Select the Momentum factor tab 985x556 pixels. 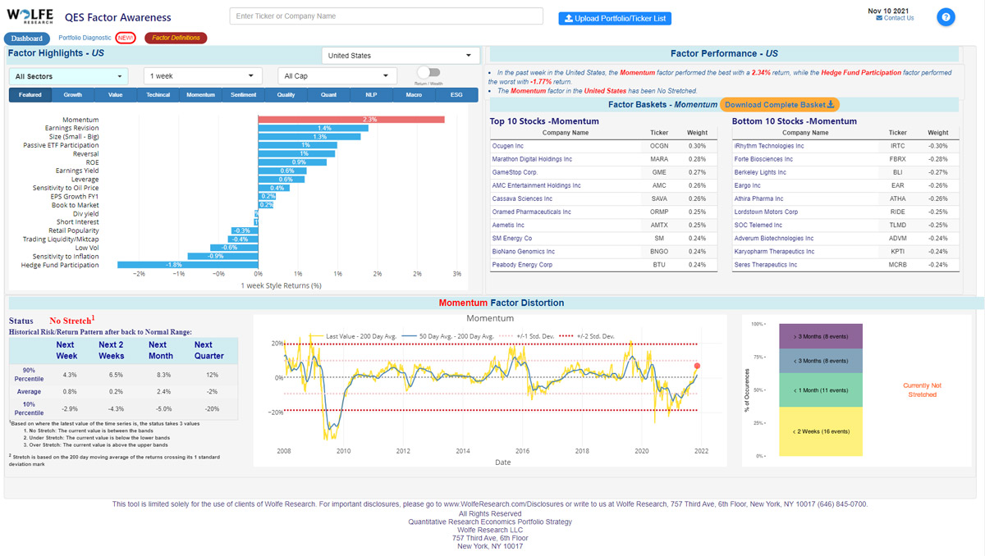point(201,95)
